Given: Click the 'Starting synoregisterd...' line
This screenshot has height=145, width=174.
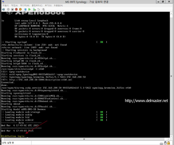Looking at the screenshot, I should [x=18, y=93].
